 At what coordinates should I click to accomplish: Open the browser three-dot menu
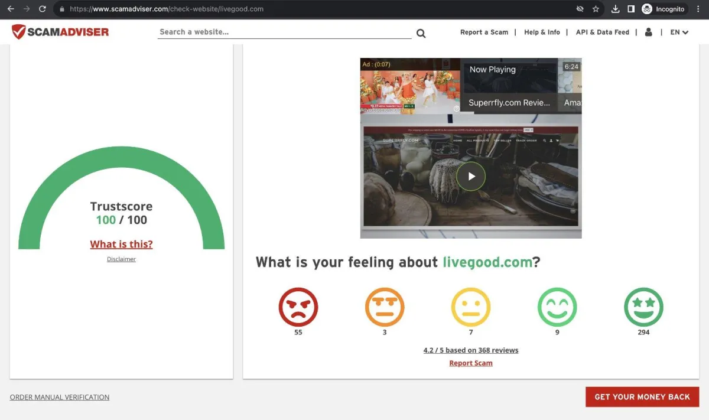click(698, 9)
